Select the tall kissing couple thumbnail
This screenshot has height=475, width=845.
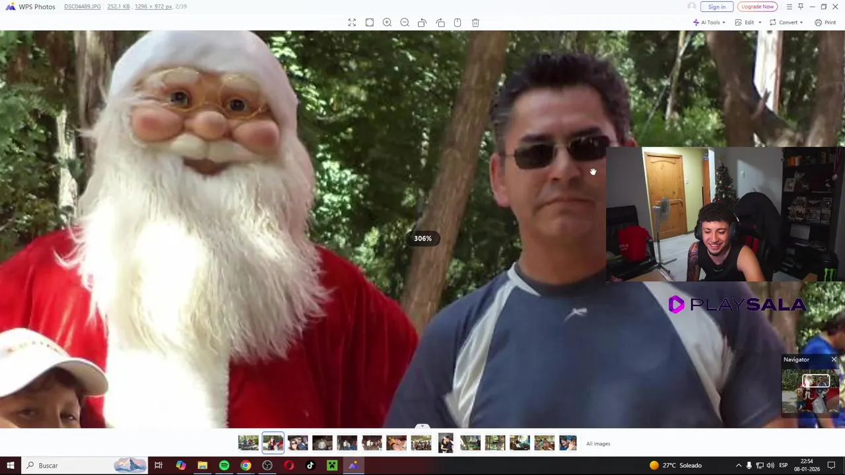(446, 443)
